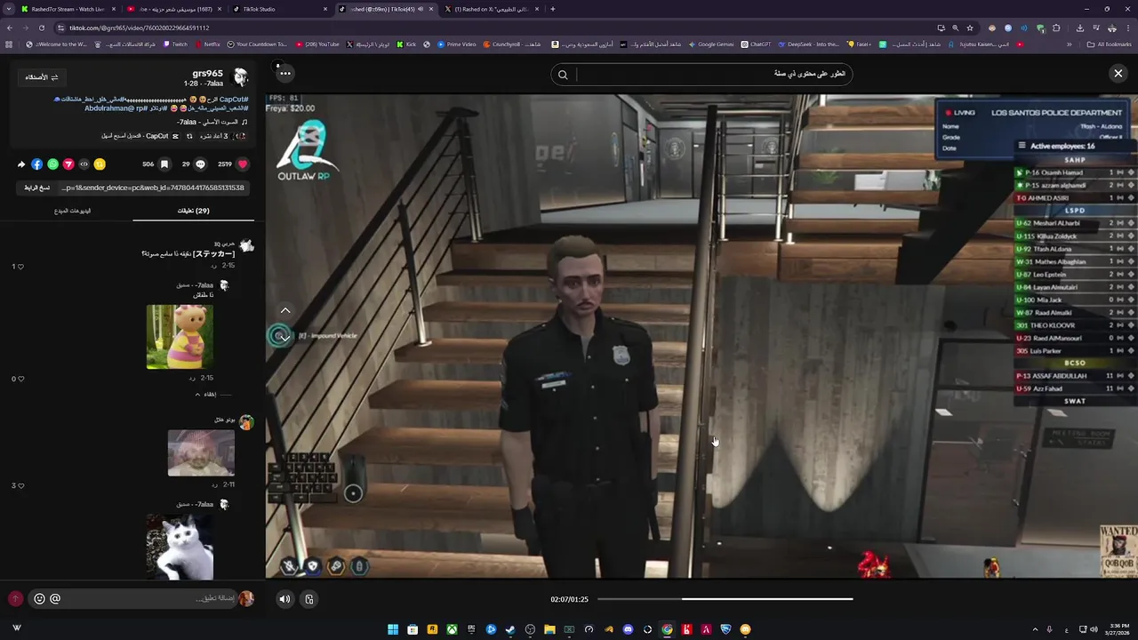Share the video to Facebook
Viewport: 1138px width, 640px height.
[36, 164]
